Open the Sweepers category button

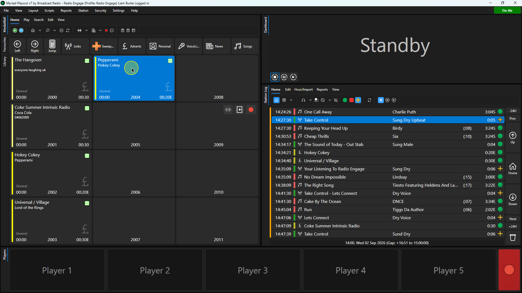104,46
